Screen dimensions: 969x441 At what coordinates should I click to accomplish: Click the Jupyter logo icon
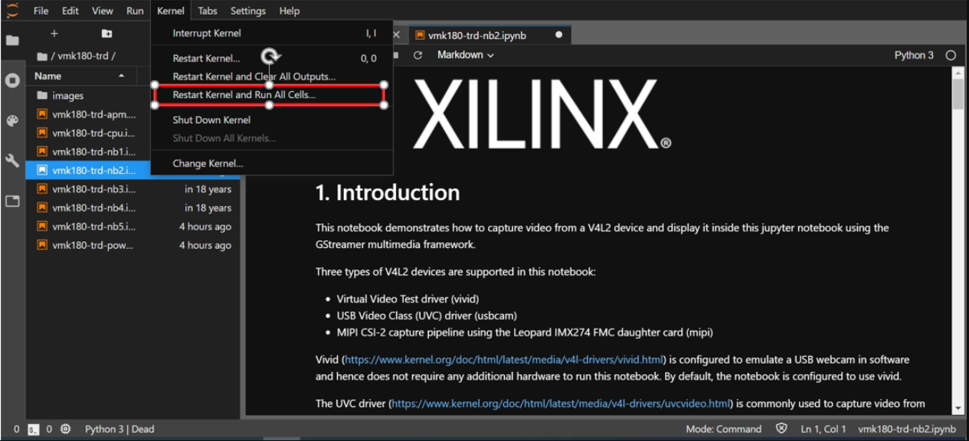coord(12,10)
